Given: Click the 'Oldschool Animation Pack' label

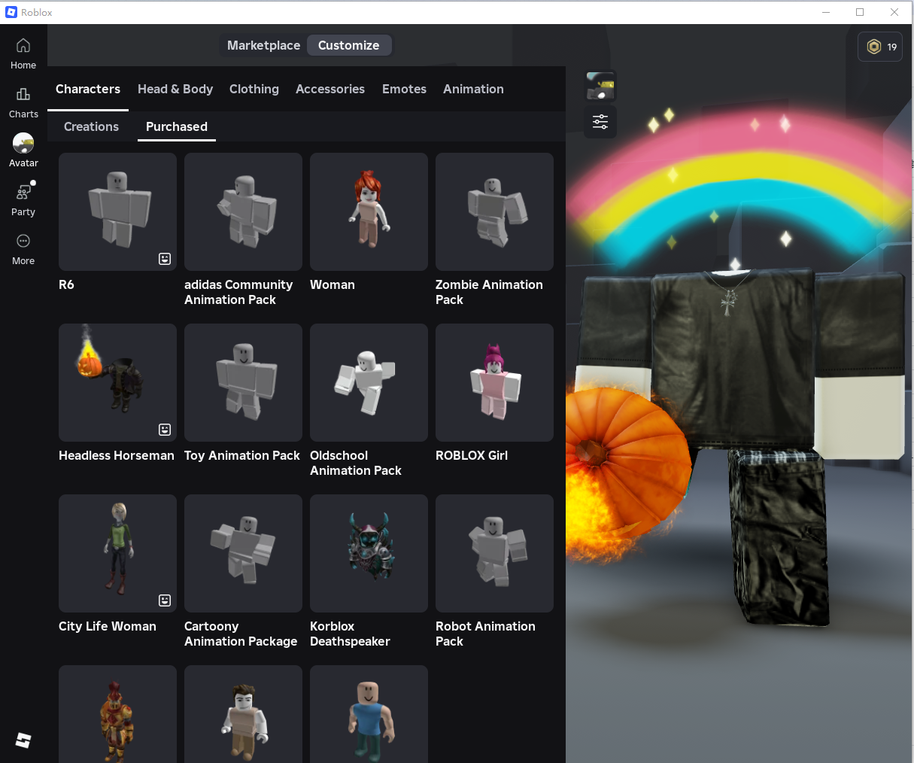Looking at the screenshot, I should tap(356, 463).
